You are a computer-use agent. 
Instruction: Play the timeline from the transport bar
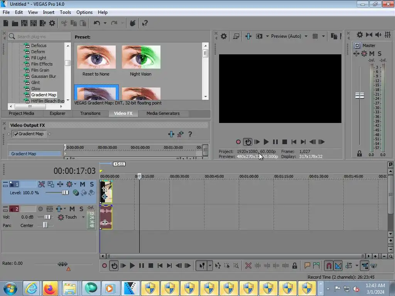[x=132, y=266]
